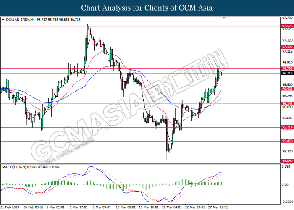Click the red 95.714 price level tag
The width and height of the screenshot is (294, 210).
[x=287, y=127]
